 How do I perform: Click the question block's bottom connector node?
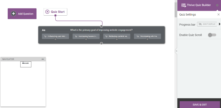(x=101, y=43)
